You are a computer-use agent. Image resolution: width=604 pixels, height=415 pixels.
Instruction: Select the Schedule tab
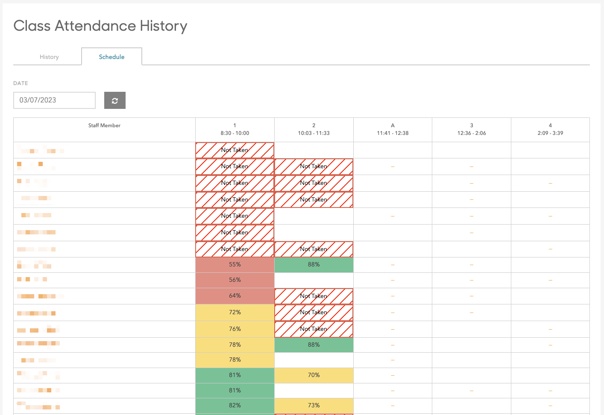[x=111, y=57]
